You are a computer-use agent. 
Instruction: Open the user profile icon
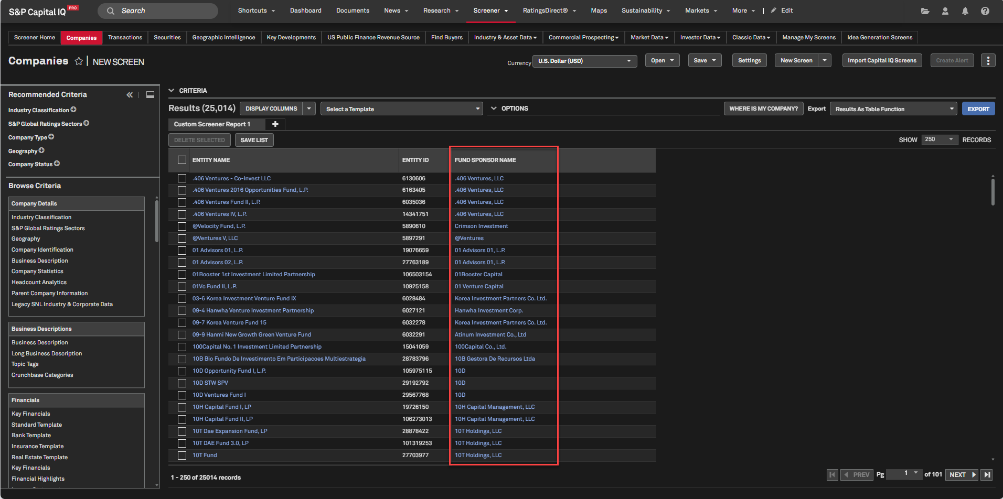point(945,11)
